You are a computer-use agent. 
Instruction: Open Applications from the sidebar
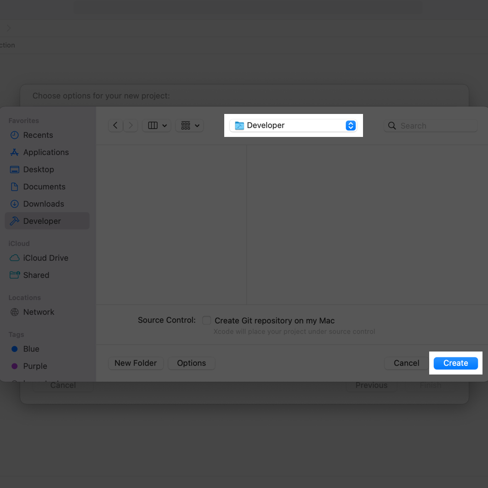point(45,152)
